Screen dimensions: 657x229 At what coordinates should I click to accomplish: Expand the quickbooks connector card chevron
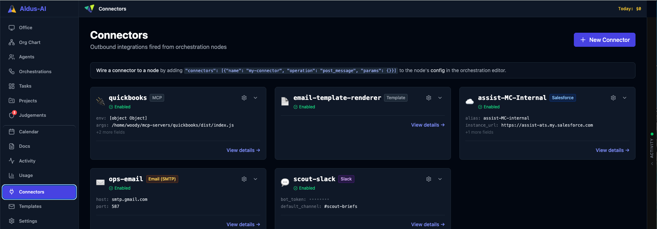pos(255,98)
